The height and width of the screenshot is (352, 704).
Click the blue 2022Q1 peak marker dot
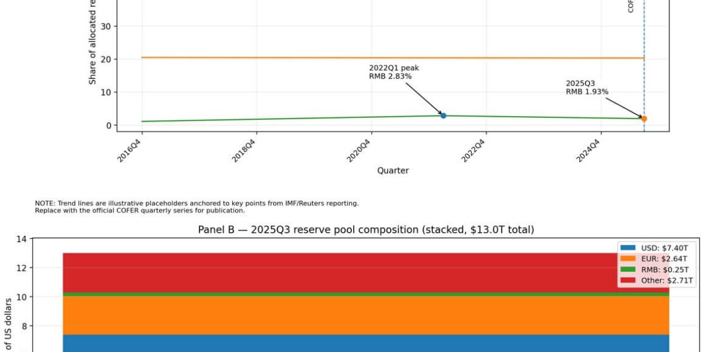443,115
